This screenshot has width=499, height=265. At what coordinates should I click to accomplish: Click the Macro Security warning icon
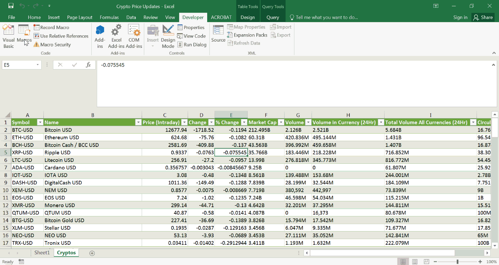[x=36, y=45]
